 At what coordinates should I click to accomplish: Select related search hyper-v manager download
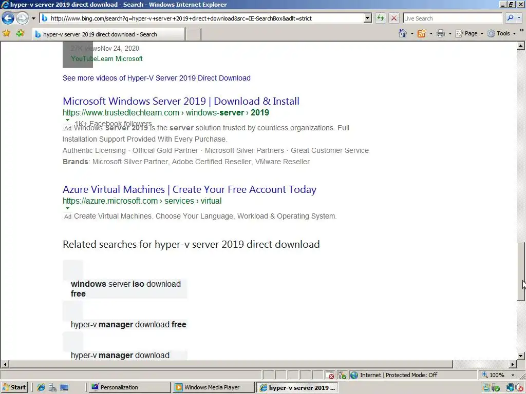(120, 355)
